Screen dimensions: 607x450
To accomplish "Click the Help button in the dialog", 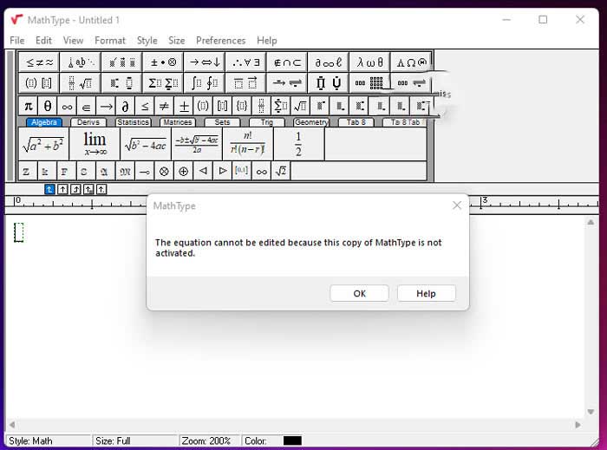I will [427, 293].
